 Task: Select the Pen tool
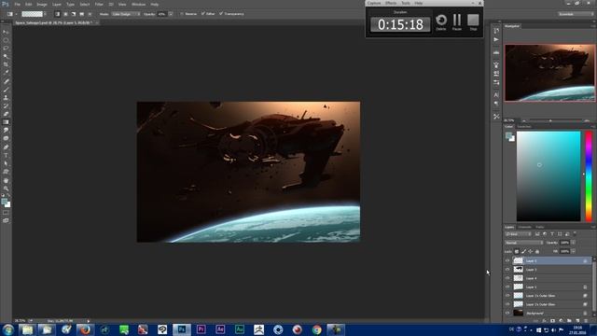click(x=6, y=147)
